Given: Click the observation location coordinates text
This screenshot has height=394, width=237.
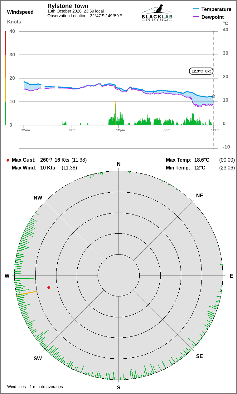Looking at the screenshot, I should click(85, 16).
